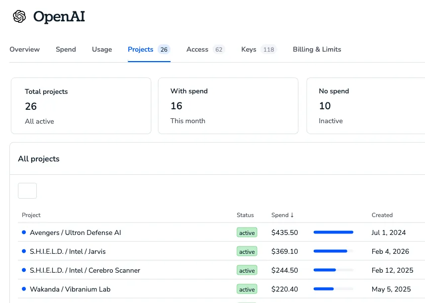Click the $220.40 spend value
The image size is (425, 303).
(285, 289)
